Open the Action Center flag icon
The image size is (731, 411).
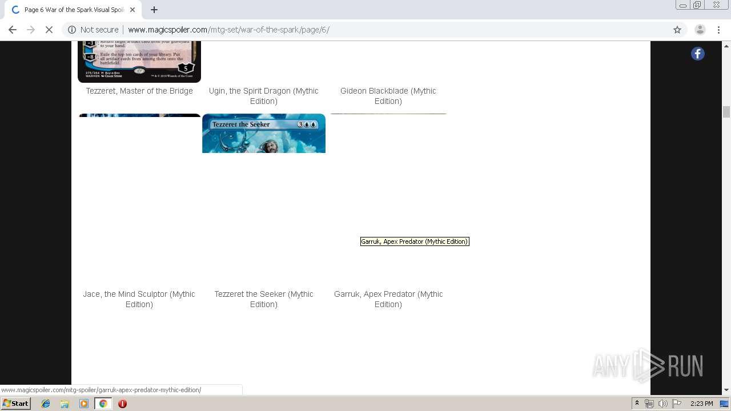click(677, 404)
